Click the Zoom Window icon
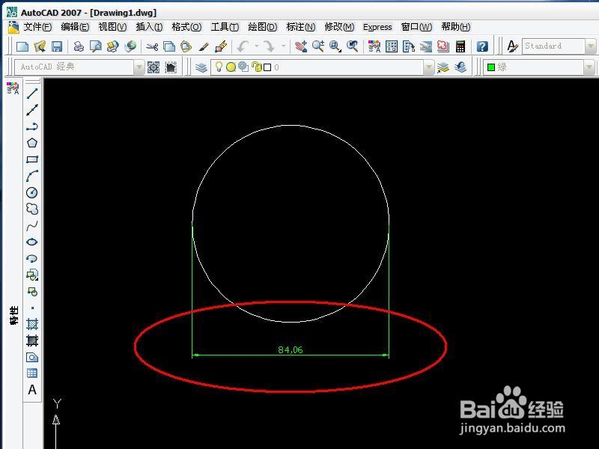This screenshot has width=599, height=449. (335, 46)
